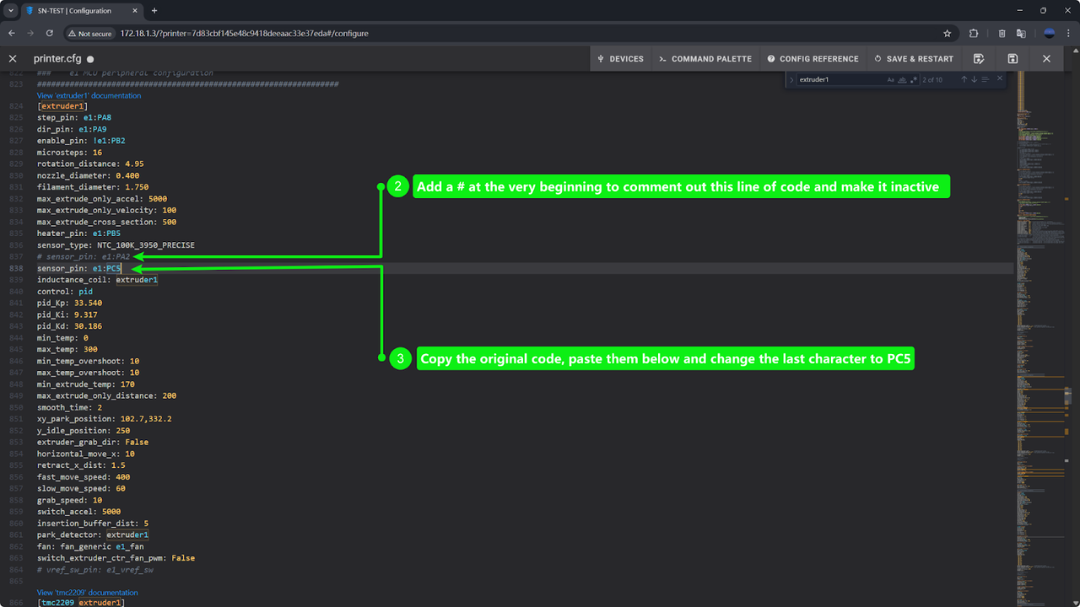Open the browser Extensions puzzle icon

pos(974,34)
